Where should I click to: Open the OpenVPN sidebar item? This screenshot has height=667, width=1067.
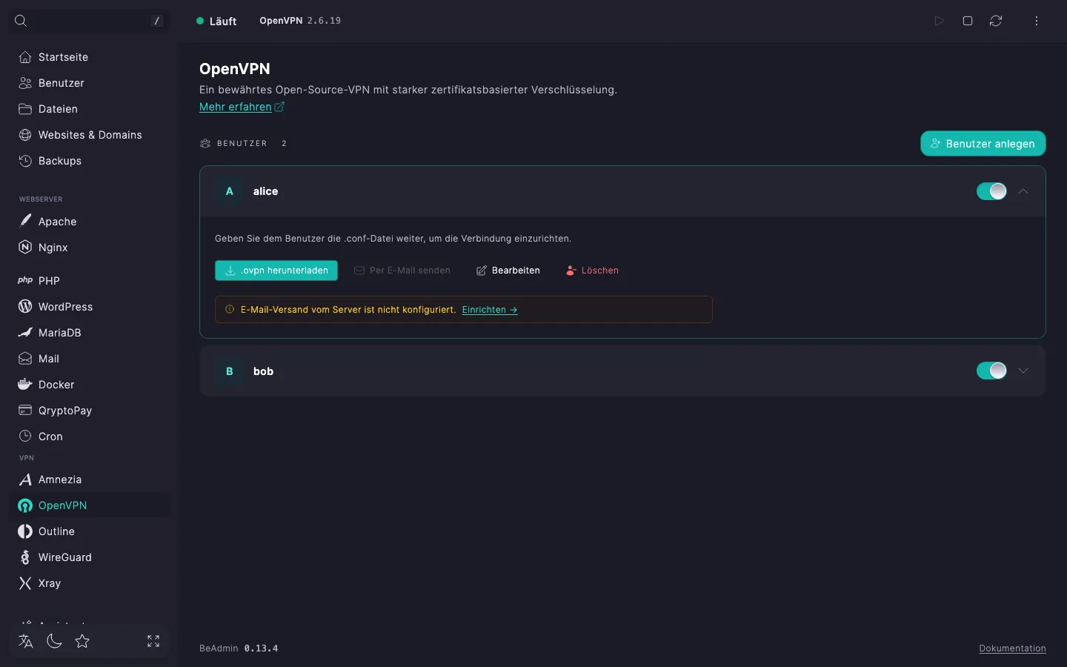click(90, 505)
